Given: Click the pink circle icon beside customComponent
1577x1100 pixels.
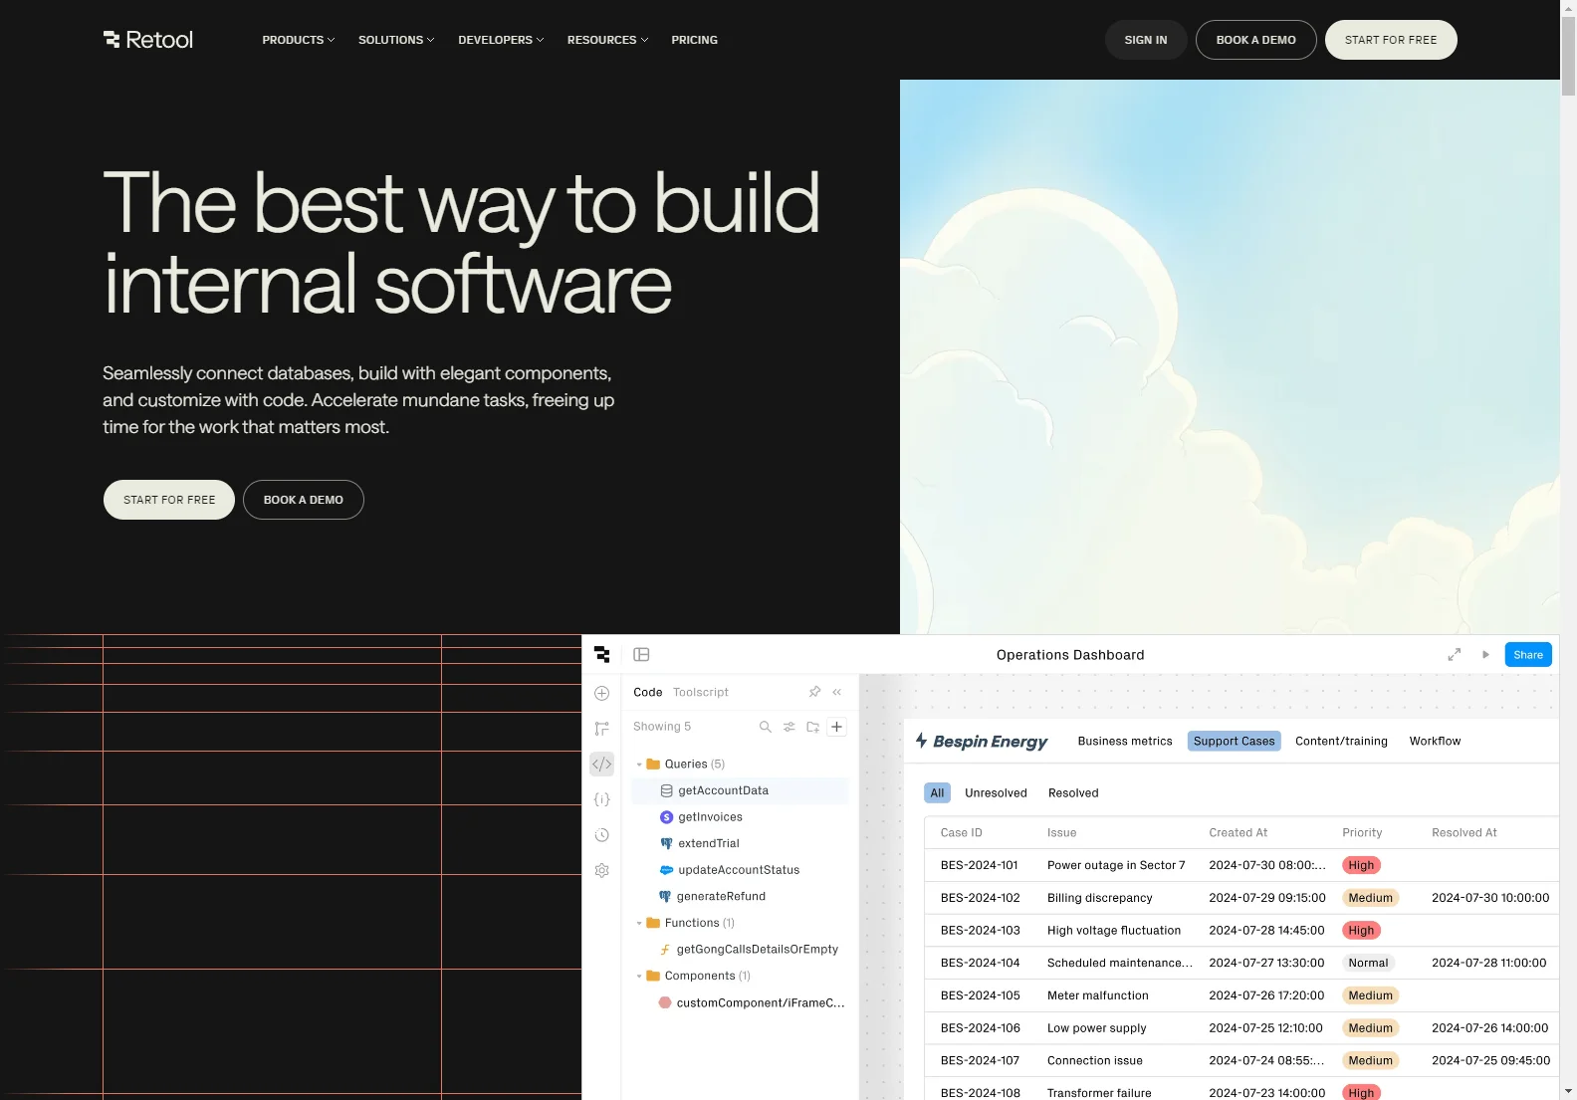Looking at the screenshot, I should (x=665, y=1002).
